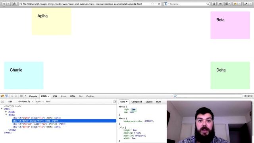Viewport: 254px width, 143px height.
Task: Click the green Delta box on the page
Action: pos(230,75)
